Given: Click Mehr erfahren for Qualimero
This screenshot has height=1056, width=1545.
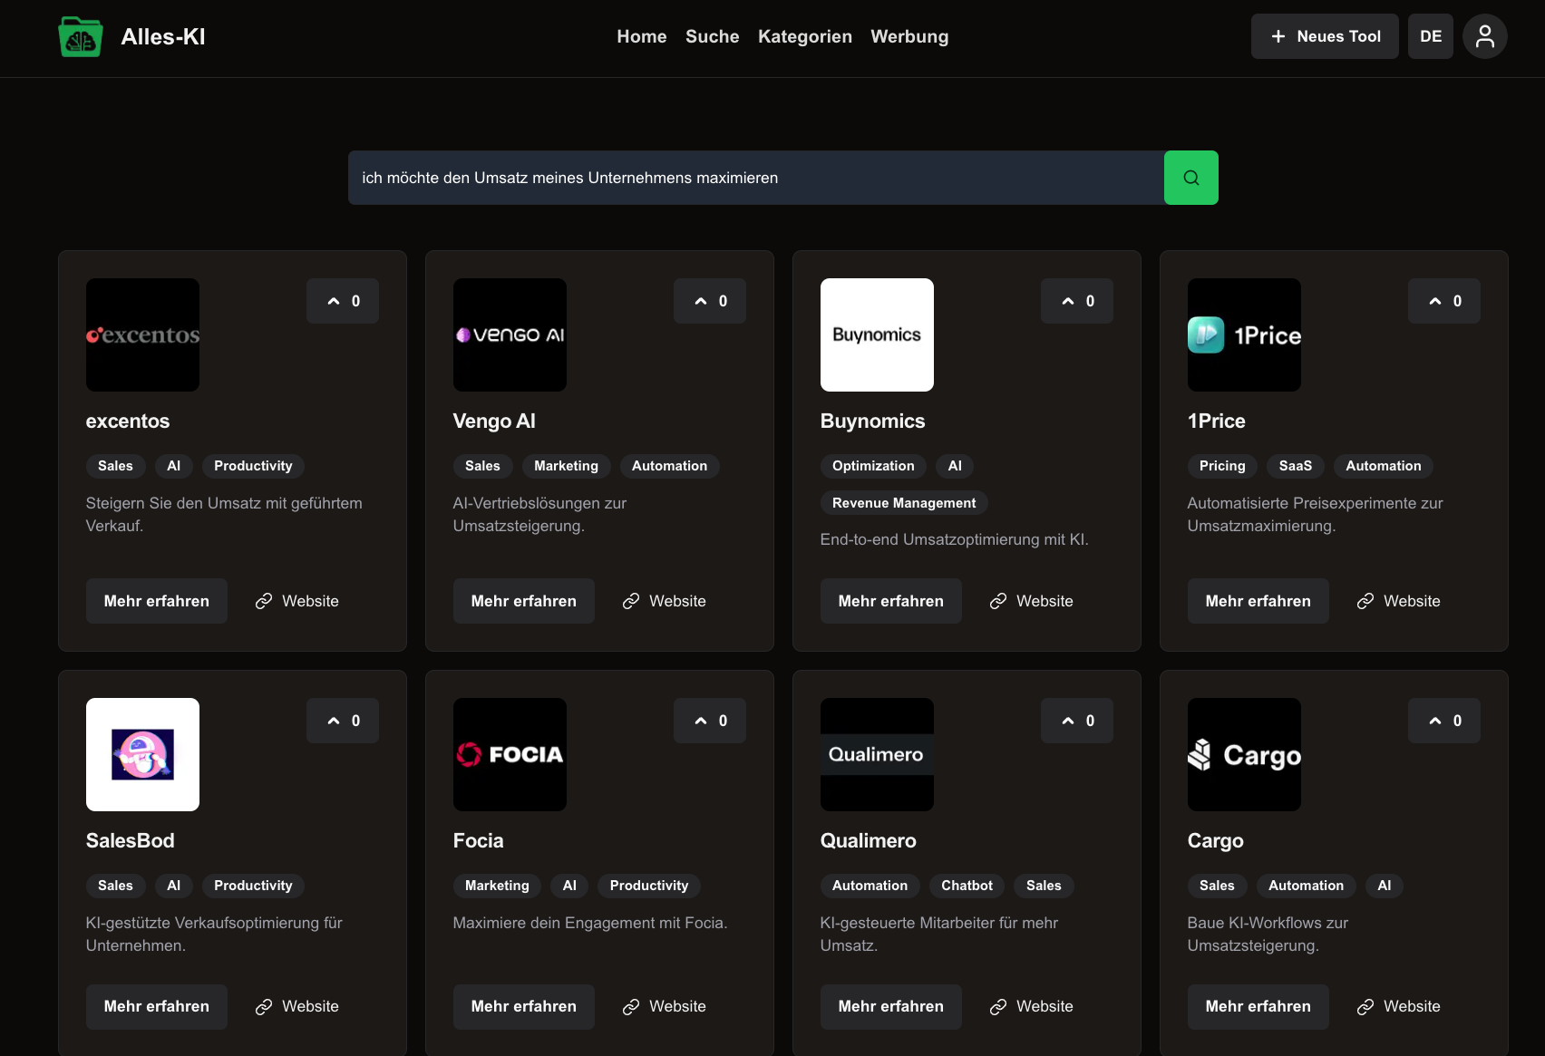Looking at the screenshot, I should (891, 1006).
